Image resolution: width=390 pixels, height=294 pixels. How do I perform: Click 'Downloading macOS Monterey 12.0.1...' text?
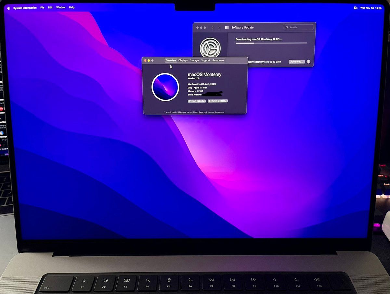pos(258,39)
